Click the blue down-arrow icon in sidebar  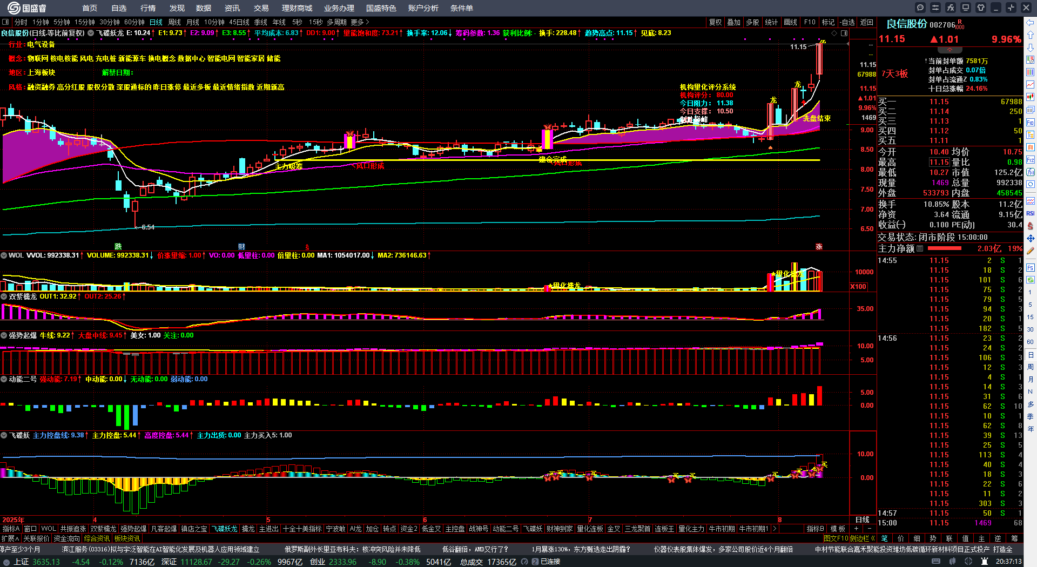pos(1031,48)
